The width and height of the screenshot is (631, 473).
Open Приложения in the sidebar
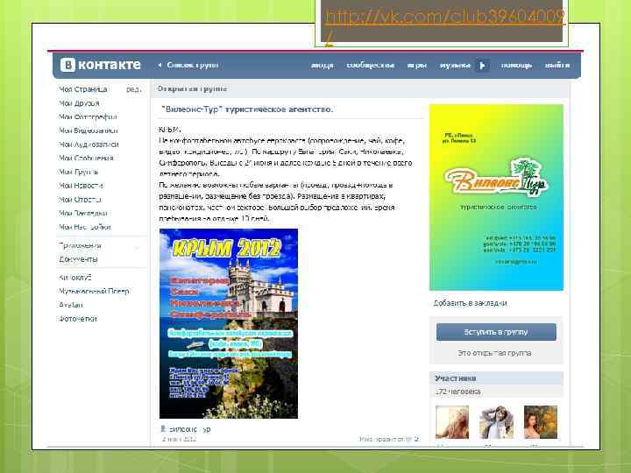80,245
